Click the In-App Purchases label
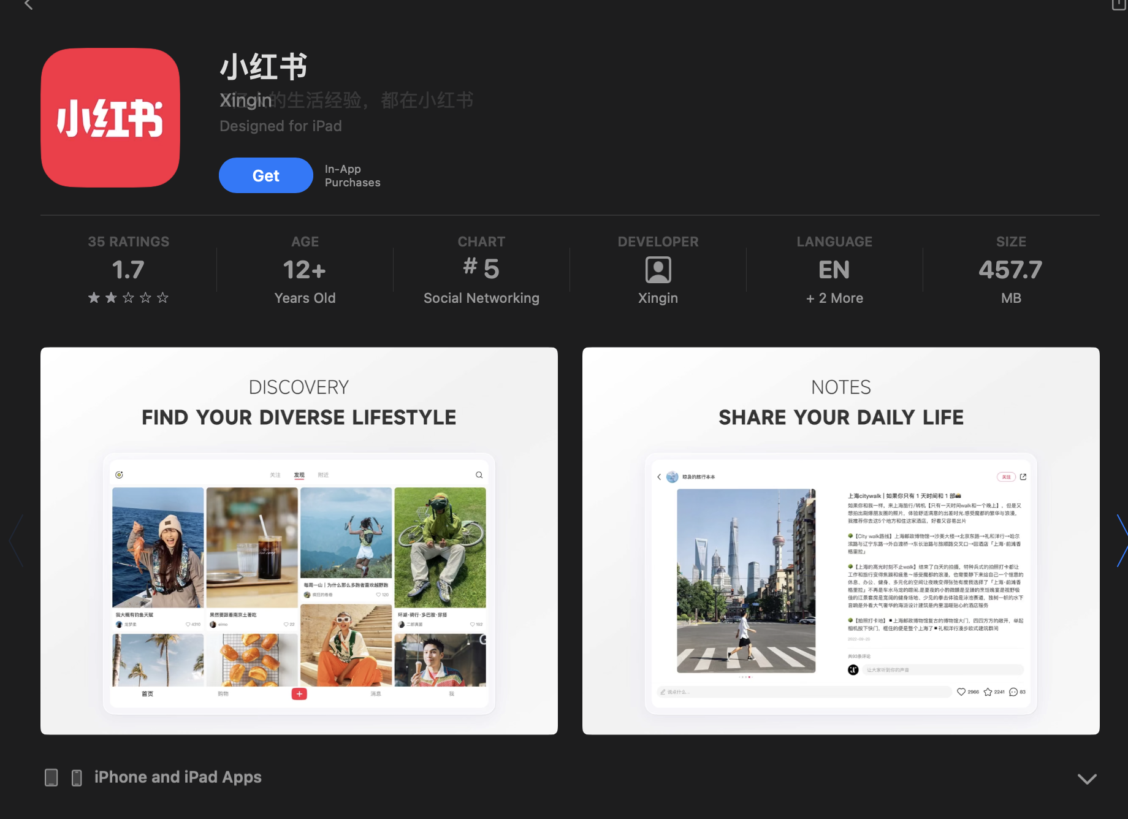1128x819 pixels. [x=352, y=175]
